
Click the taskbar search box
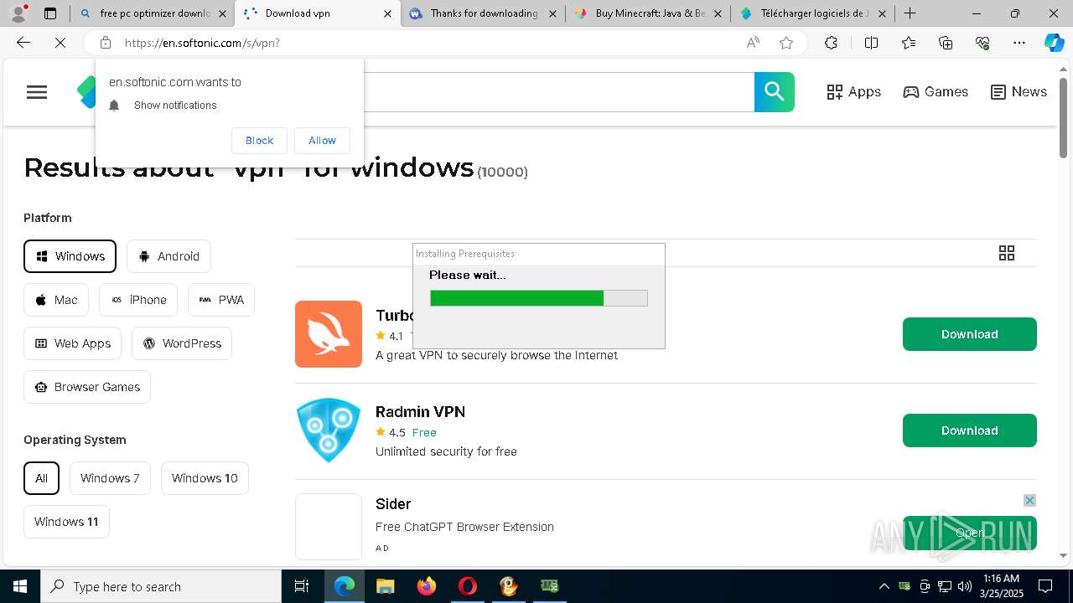point(161,586)
